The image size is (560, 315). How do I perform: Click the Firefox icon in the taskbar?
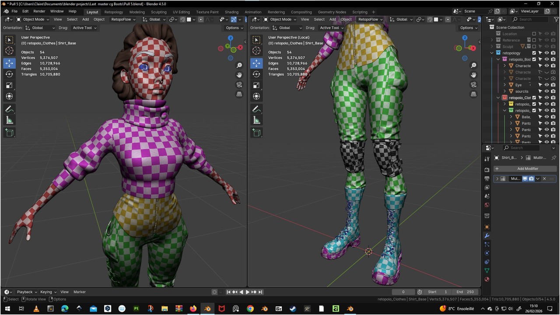tap(193, 308)
